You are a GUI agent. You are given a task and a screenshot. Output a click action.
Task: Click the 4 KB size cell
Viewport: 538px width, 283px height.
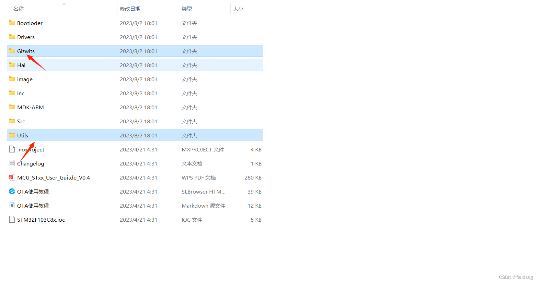point(256,149)
